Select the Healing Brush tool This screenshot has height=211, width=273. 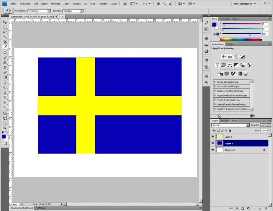click(x=5, y=53)
